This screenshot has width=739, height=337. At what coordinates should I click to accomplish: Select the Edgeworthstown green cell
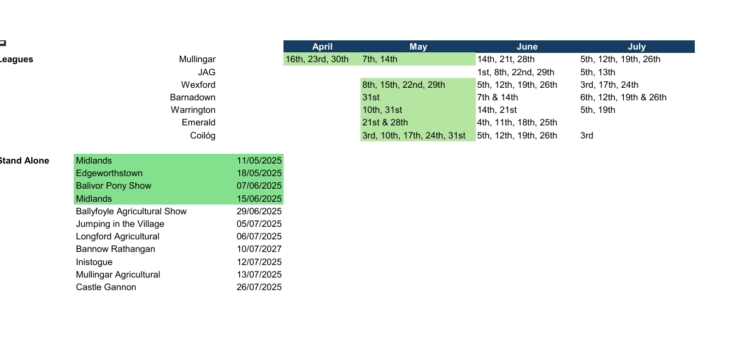[109, 173]
